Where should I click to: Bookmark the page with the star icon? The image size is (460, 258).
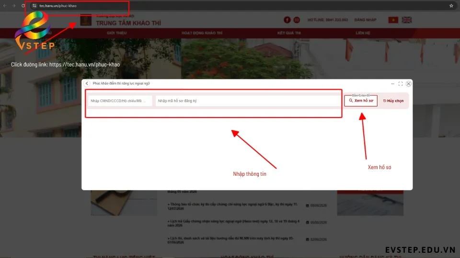pyautogui.click(x=451, y=6)
